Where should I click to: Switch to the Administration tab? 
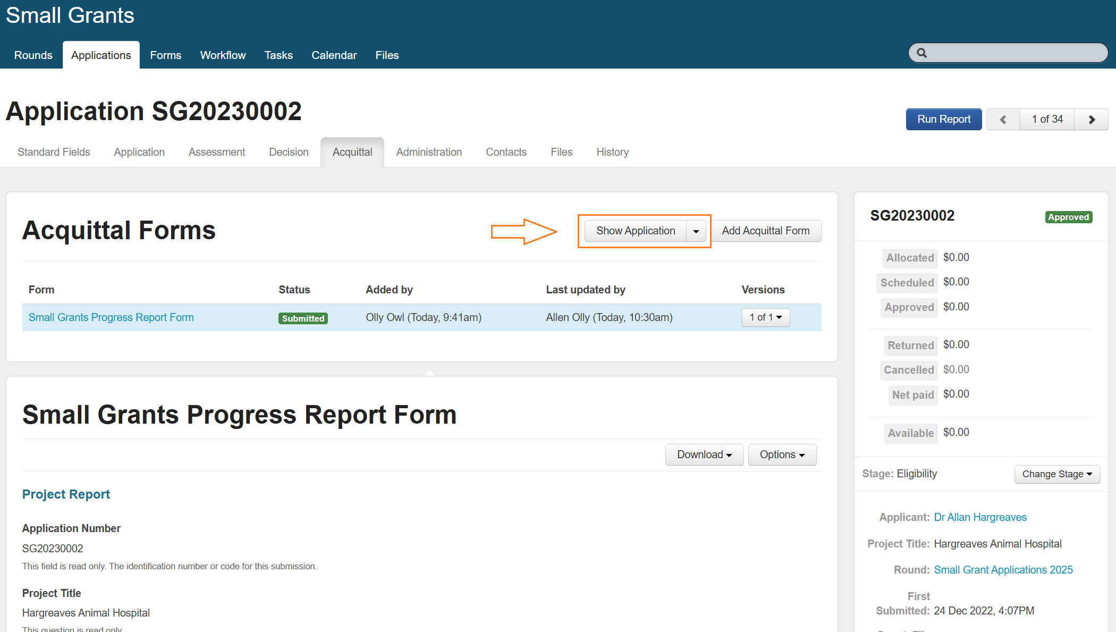[x=429, y=153]
